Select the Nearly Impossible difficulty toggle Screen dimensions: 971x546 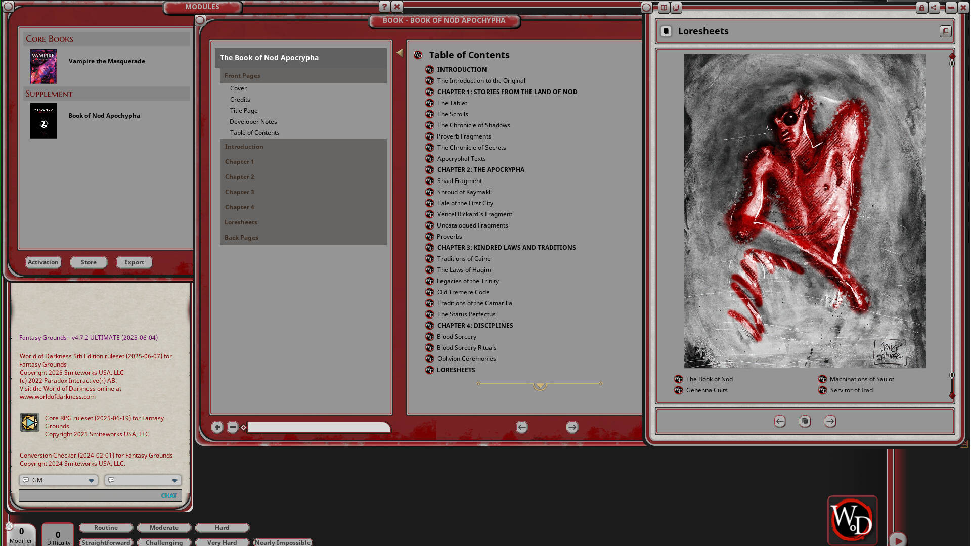[283, 542]
